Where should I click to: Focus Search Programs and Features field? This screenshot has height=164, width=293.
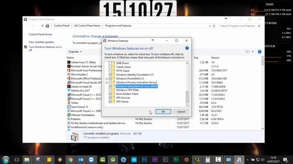coord(238,26)
